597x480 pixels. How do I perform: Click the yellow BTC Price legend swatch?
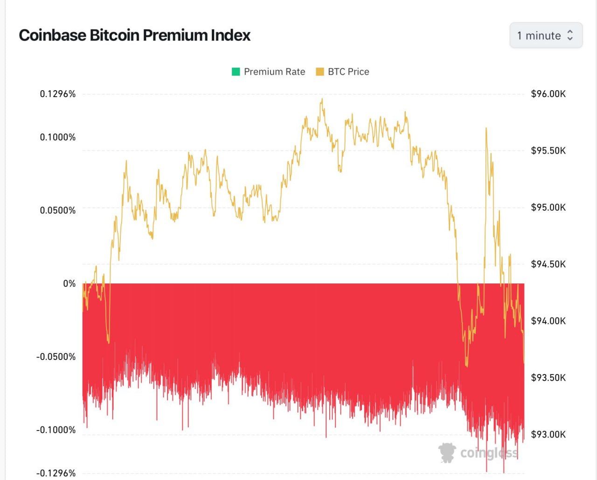pyautogui.click(x=320, y=71)
